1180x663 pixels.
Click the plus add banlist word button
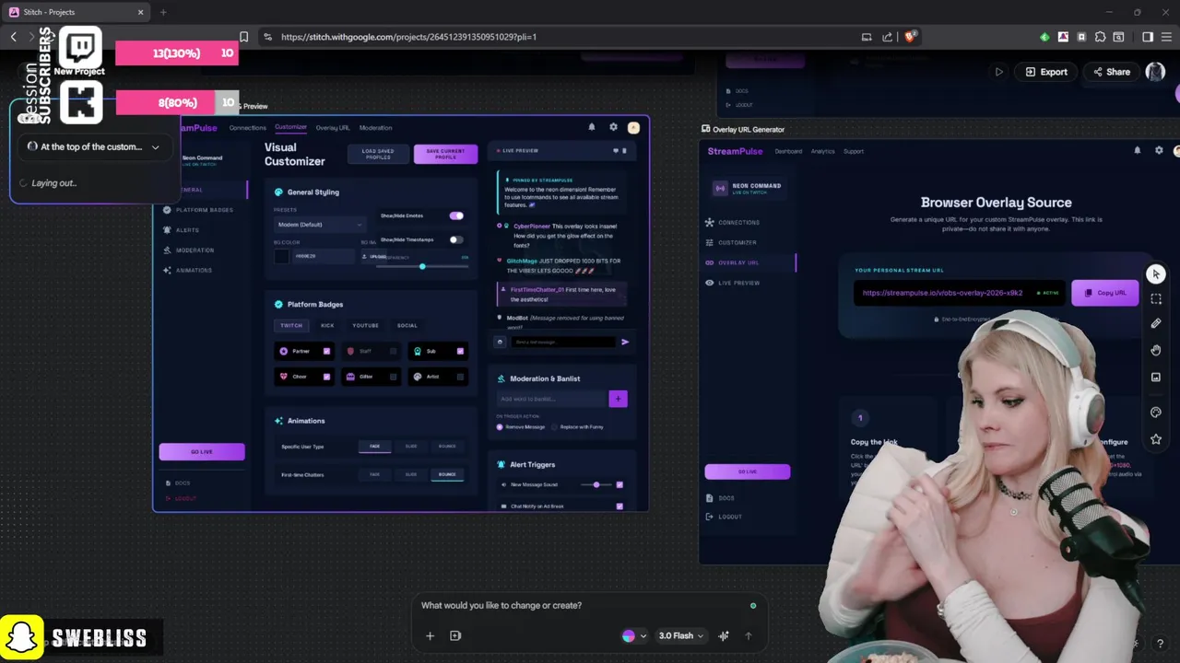(618, 399)
